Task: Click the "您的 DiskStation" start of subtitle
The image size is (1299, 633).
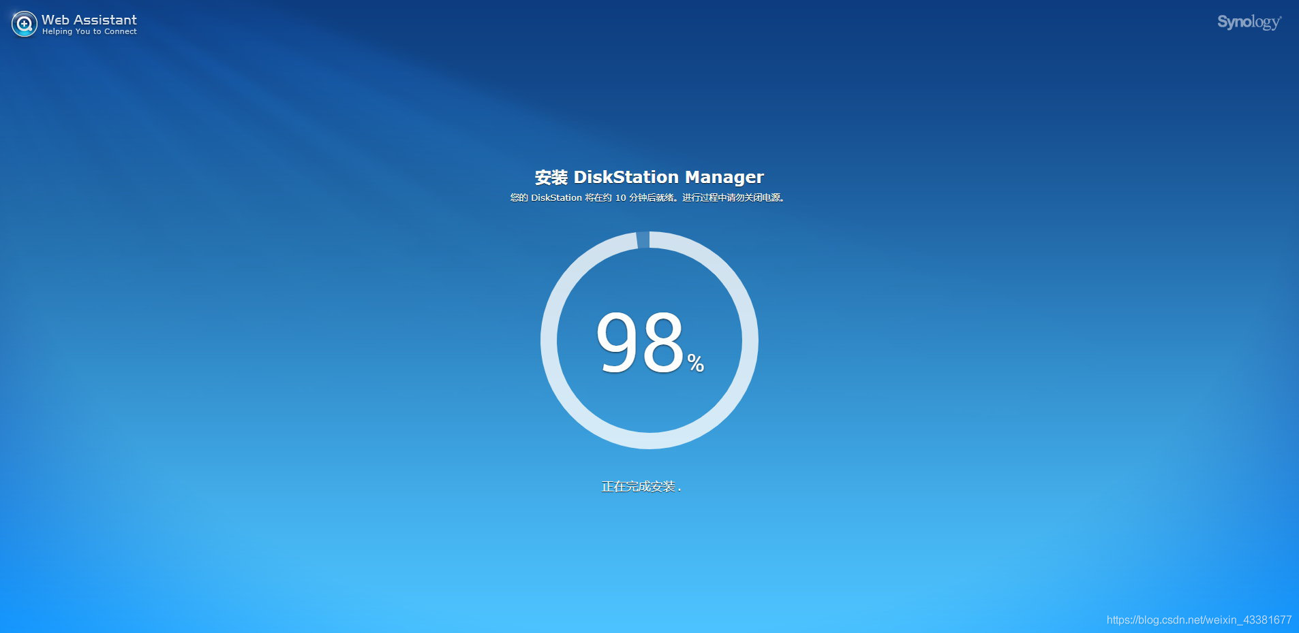Action: pyautogui.click(x=545, y=198)
